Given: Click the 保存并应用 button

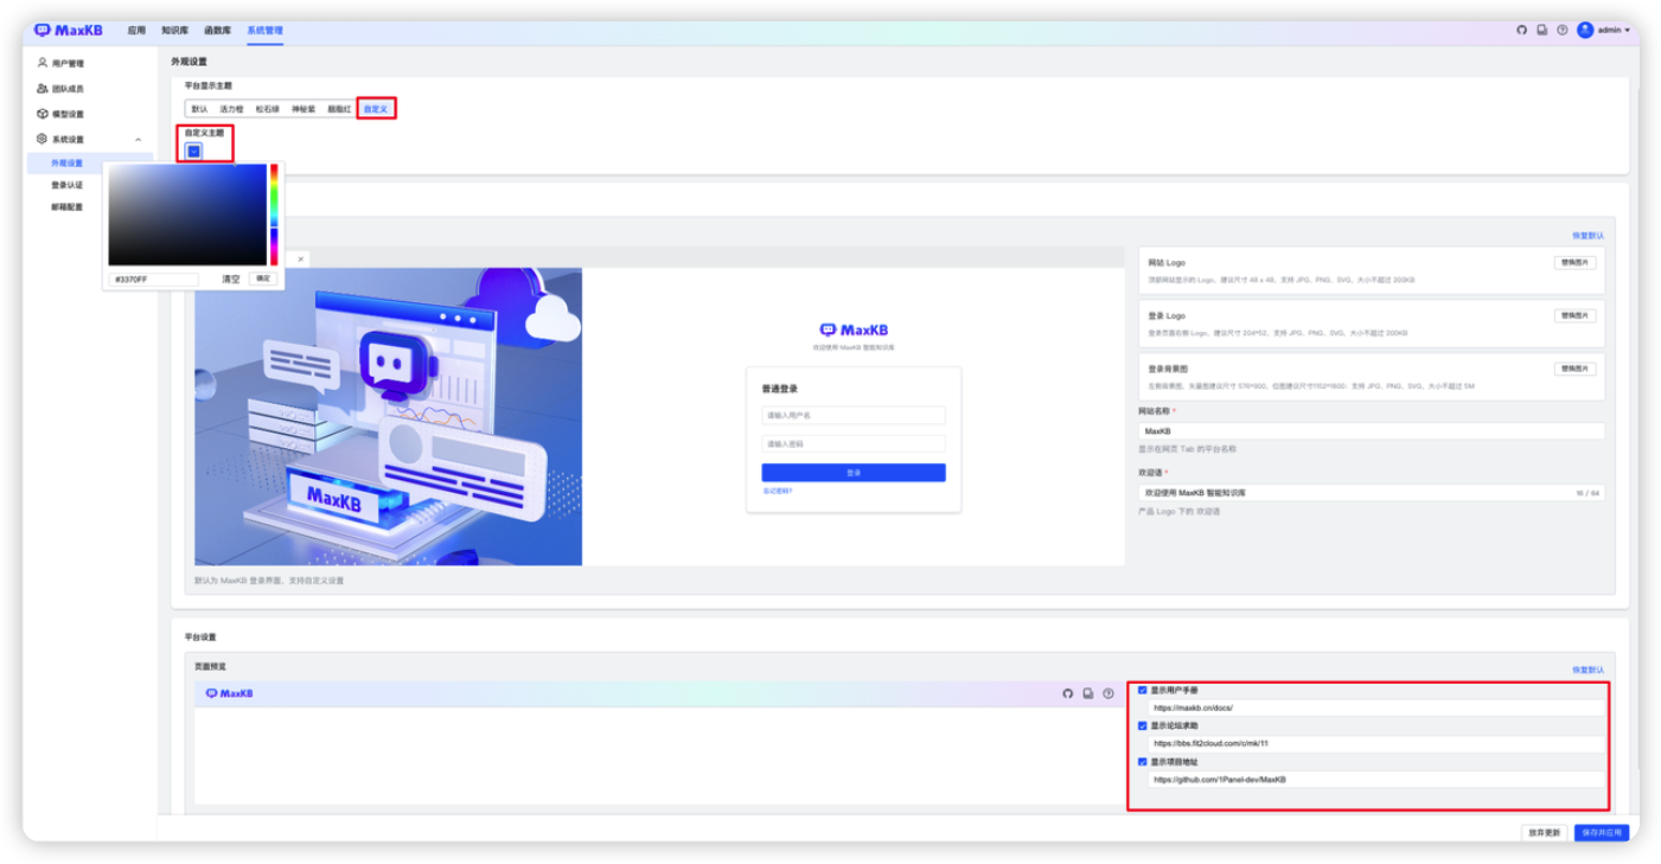Looking at the screenshot, I should click(1601, 833).
